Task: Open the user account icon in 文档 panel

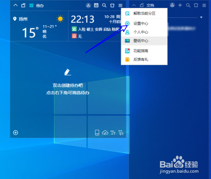Action: [172, 5]
